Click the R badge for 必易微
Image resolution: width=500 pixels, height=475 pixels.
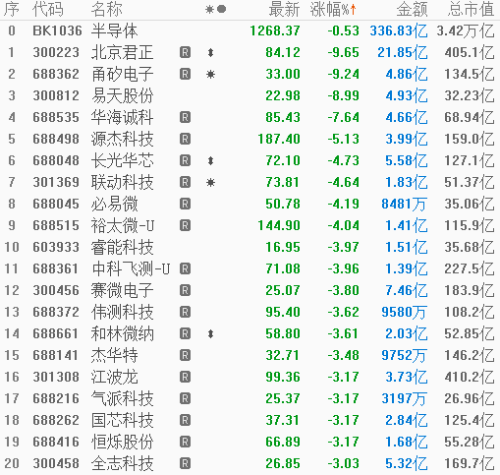point(185,204)
